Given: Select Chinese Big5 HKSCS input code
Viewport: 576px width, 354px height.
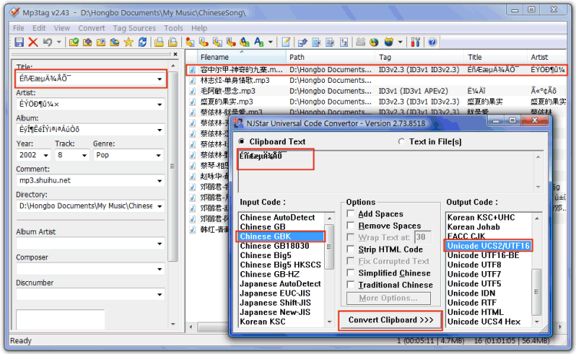Looking at the screenshot, I should click(280, 265).
